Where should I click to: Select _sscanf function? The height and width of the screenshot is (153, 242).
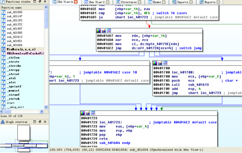tap(13, 95)
